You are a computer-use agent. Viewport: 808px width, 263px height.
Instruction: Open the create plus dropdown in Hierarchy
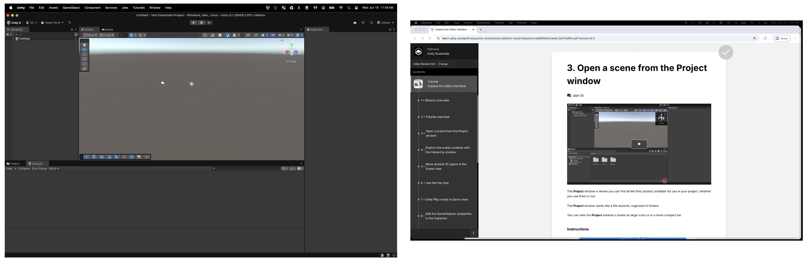[x=9, y=34]
